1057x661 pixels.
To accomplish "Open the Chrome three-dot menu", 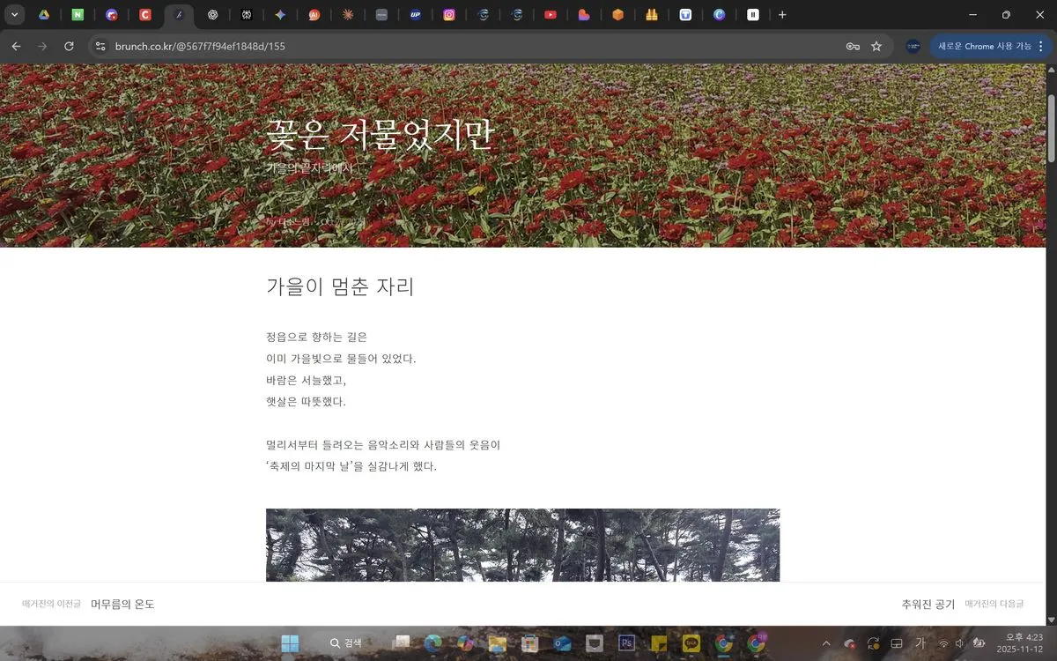I will tap(1041, 46).
